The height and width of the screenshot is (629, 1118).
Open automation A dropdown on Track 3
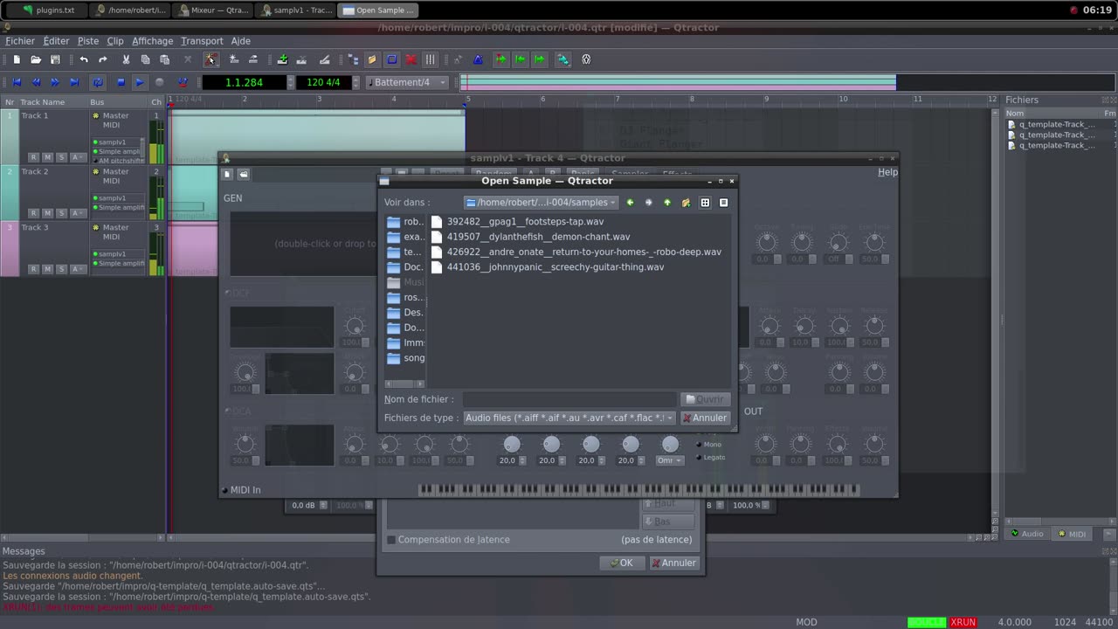click(x=77, y=269)
